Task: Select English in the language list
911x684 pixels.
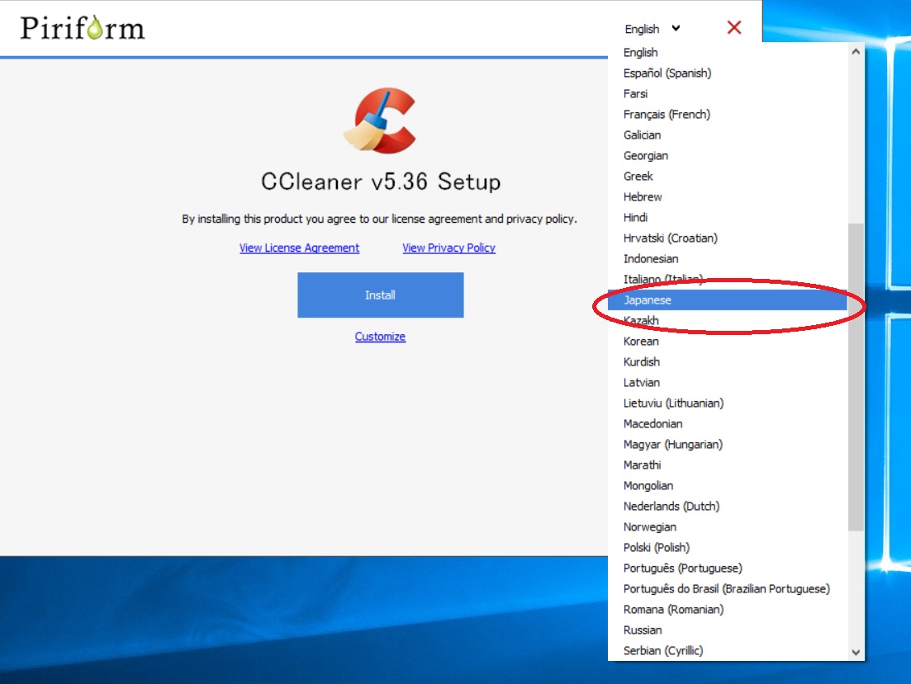Action: (x=728, y=52)
